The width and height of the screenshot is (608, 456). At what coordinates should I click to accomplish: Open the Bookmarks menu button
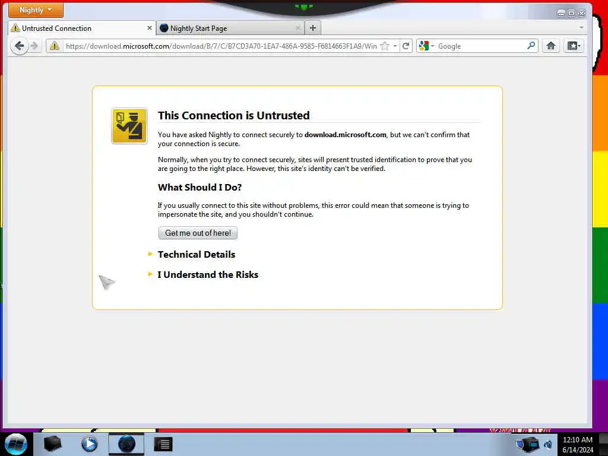pyautogui.click(x=574, y=46)
